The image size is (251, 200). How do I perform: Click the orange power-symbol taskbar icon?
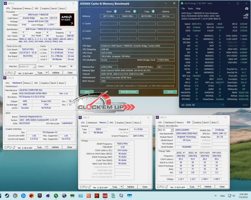point(88,196)
